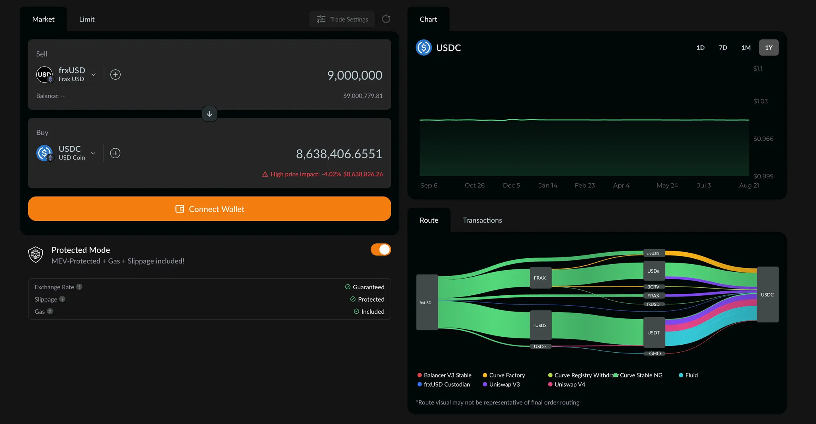Open Exchange Rate help tooltip icon
Image resolution: width=816 pixels, height=424 pixels.
pyautogui.click(x=79, y=287)
